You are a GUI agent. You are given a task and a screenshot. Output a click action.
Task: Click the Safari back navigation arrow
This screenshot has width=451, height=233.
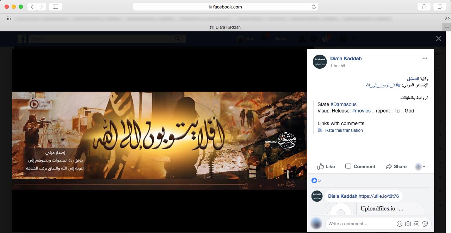tap(32, 7)
